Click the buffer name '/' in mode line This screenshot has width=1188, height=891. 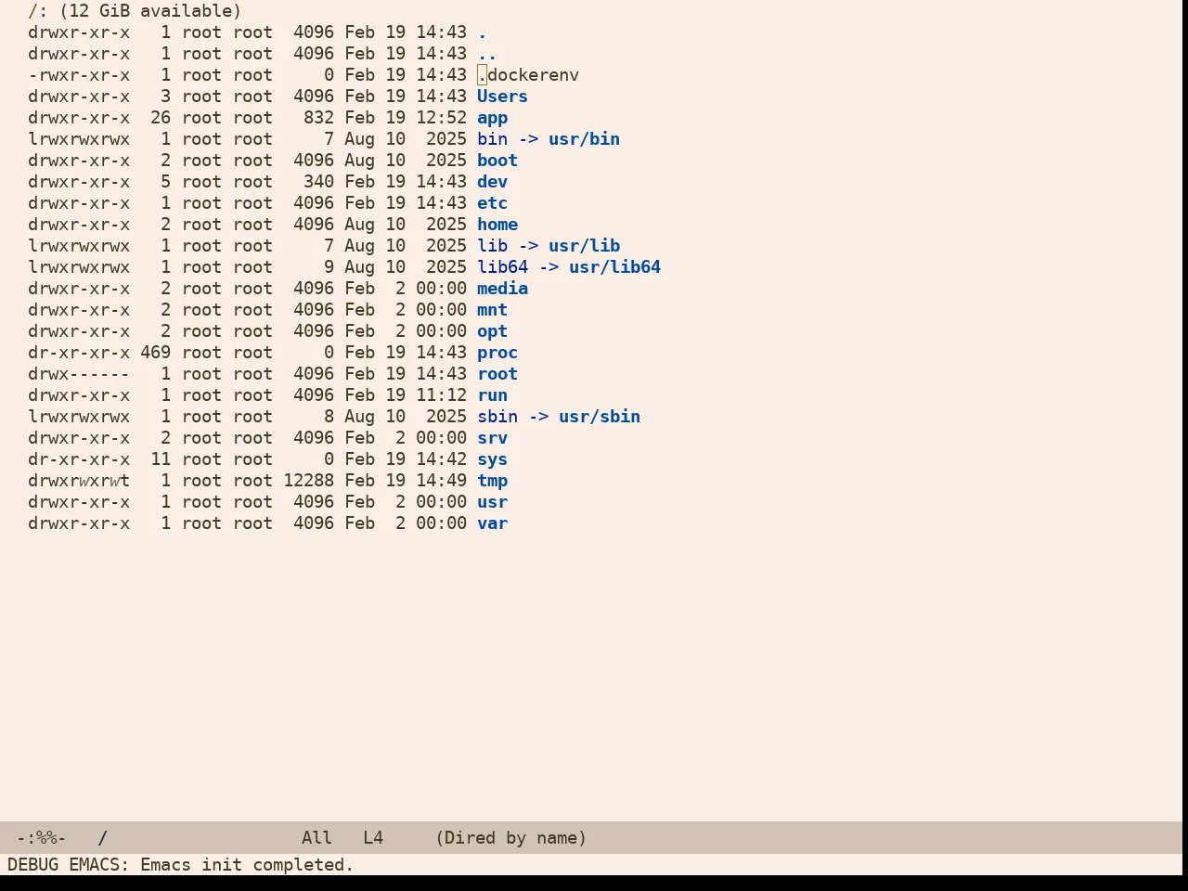(x=103, y=838)
